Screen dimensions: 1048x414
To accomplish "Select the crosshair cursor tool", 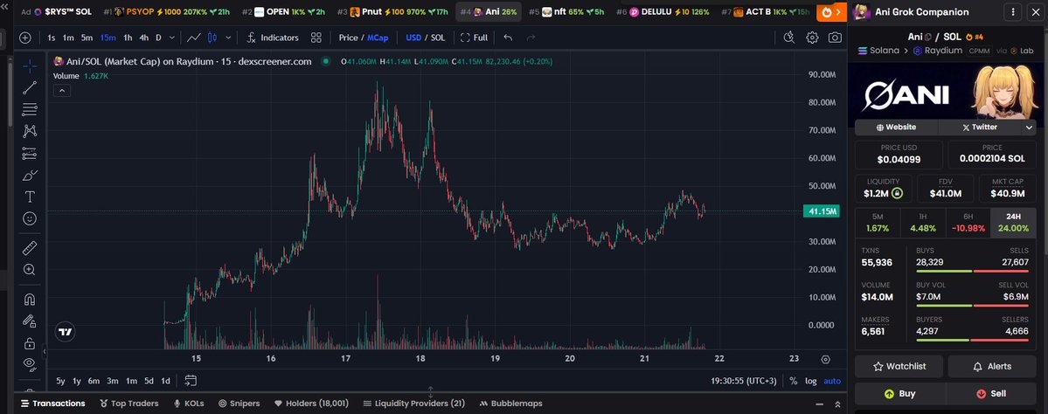I will [x=30, y=66].
